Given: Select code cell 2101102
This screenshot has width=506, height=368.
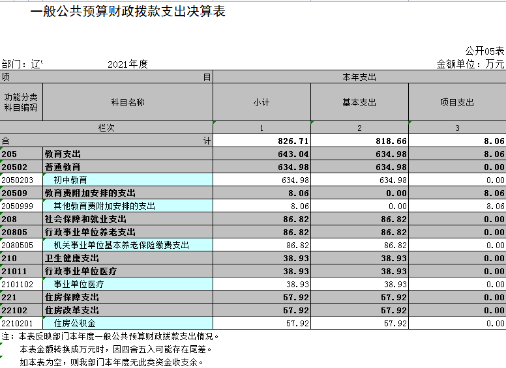Looking at the screenshot, I should [22, 284].
